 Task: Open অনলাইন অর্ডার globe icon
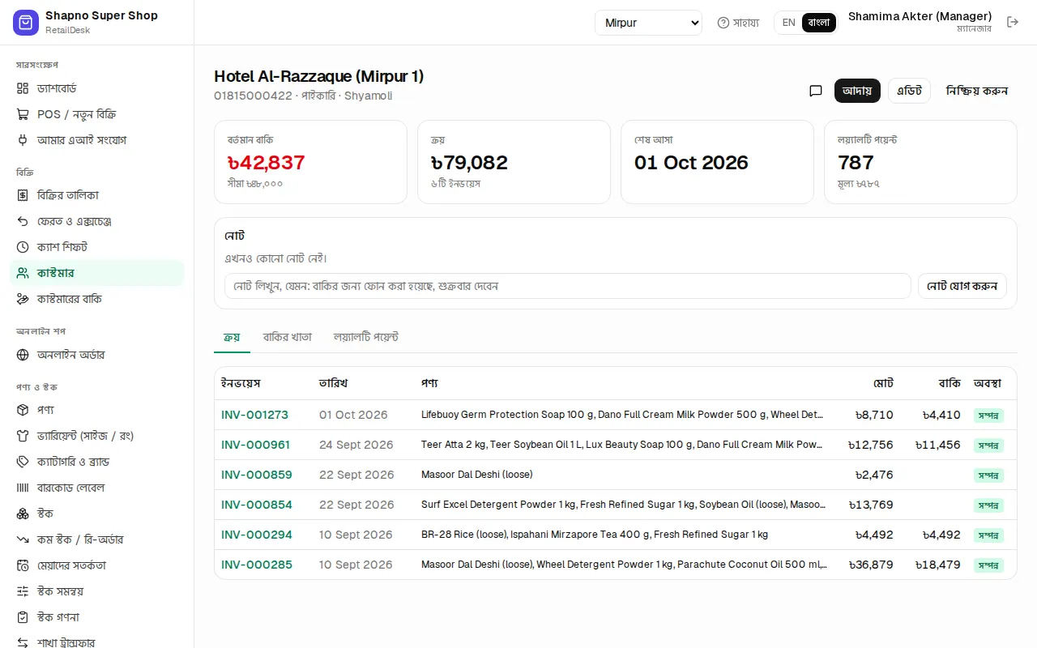coord(23,355)
